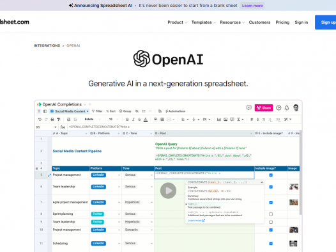Screen dimensions: 336x252
Task: Open notifications with the bell icon
Action: (x=287, y=108)
